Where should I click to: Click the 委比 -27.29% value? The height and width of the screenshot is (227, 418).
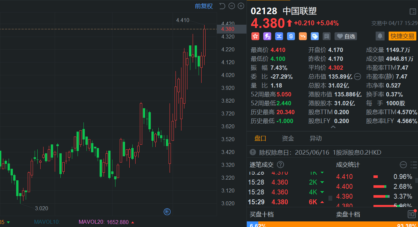(x=281, y=77)
